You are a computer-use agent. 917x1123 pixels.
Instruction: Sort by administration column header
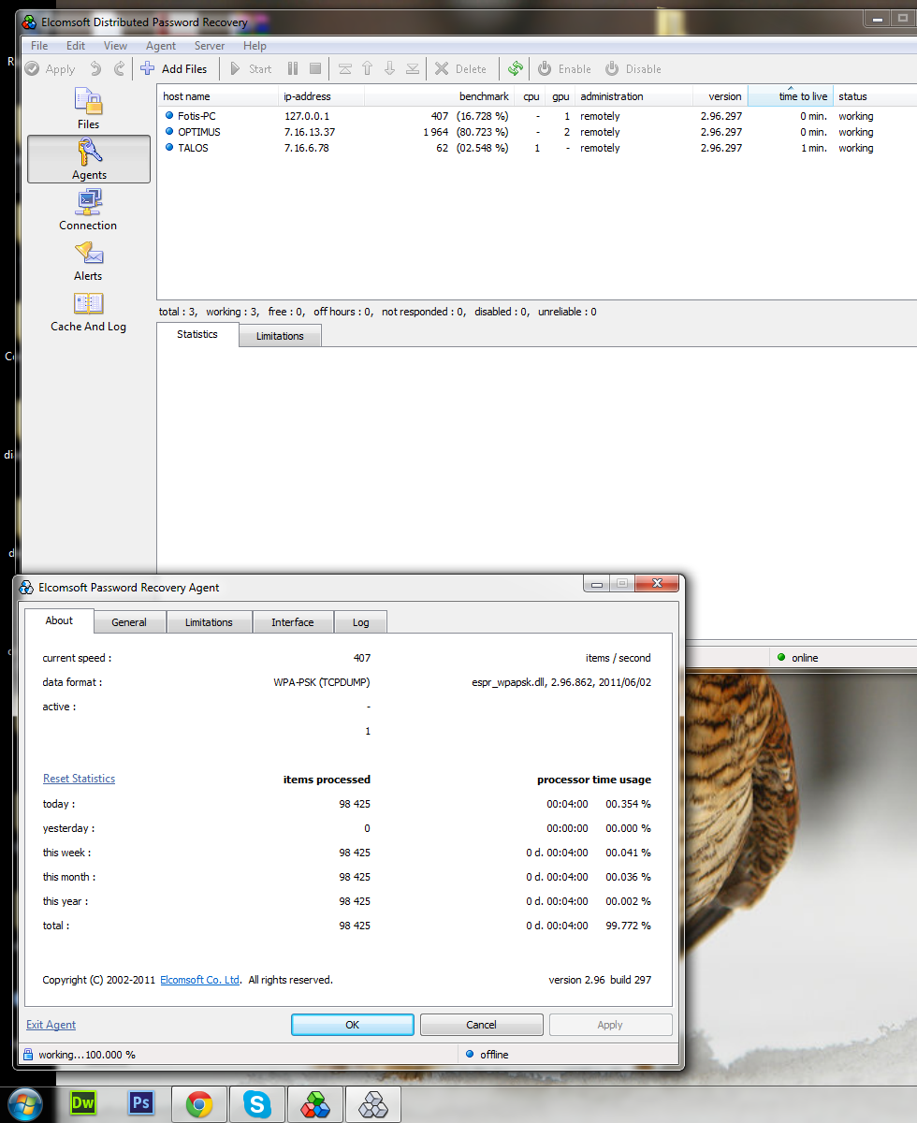633,96
